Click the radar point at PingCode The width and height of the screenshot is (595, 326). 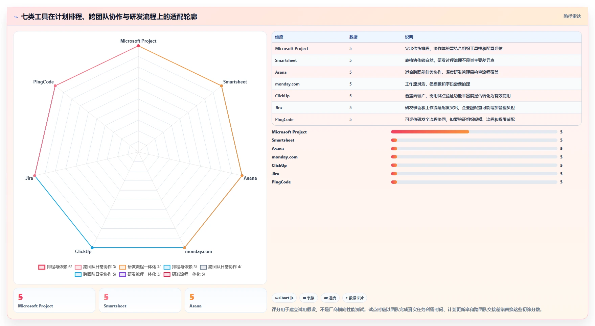coord(55,86)
